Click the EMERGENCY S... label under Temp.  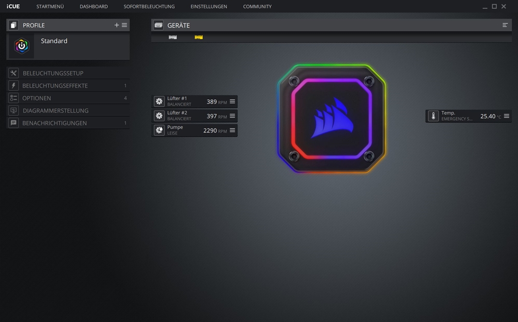(456, 119)
